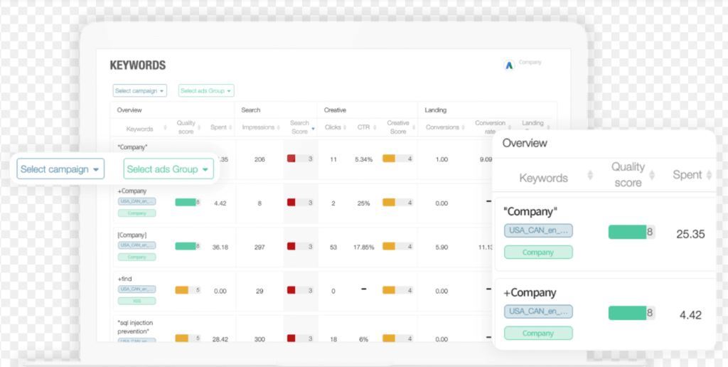This screenshot has width=728, height=367.
Task: Click USA_CAN_en_ tag under "Company" in the callout card
Action: point(539,230)
